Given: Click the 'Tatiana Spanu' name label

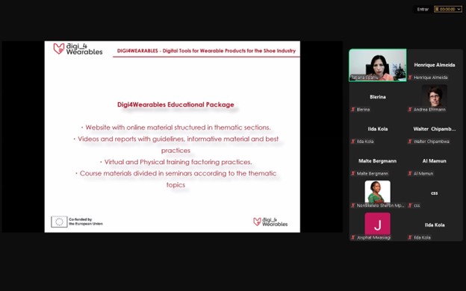Looking at the screenshot, I should 364,78.
